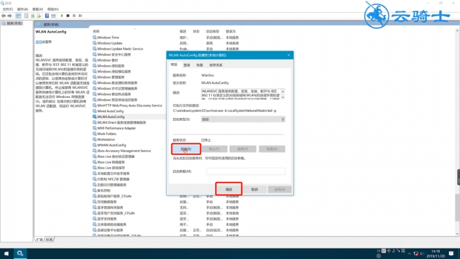Close the WLAN AutoConfig properties dialog
The image size is (460, 259).
click(x=289, y=55)
